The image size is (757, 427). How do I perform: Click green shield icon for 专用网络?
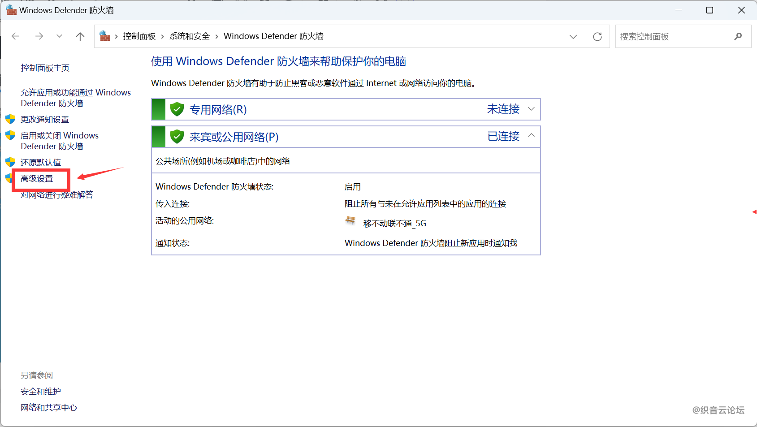[177, 109]
